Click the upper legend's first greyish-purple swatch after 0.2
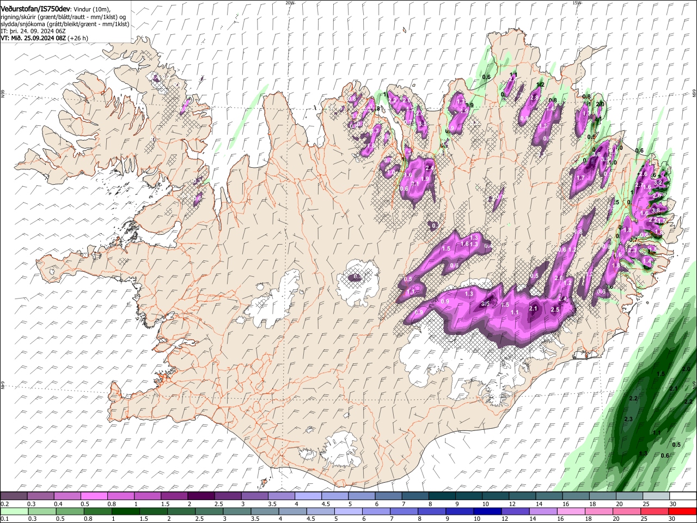The height and width of the screenshot is (523, 697). (14, 496)
